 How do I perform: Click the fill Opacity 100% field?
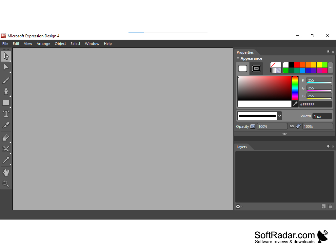coord(272,126)
